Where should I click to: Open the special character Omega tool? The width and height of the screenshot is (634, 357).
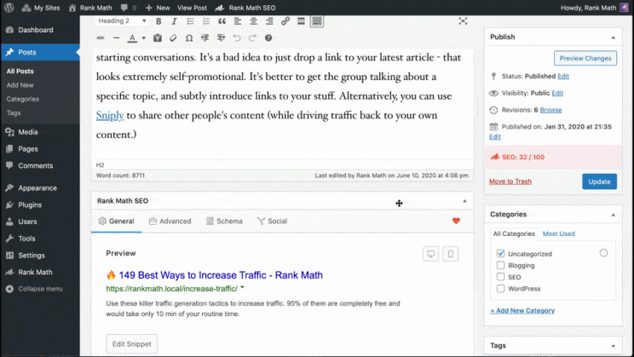188,38
